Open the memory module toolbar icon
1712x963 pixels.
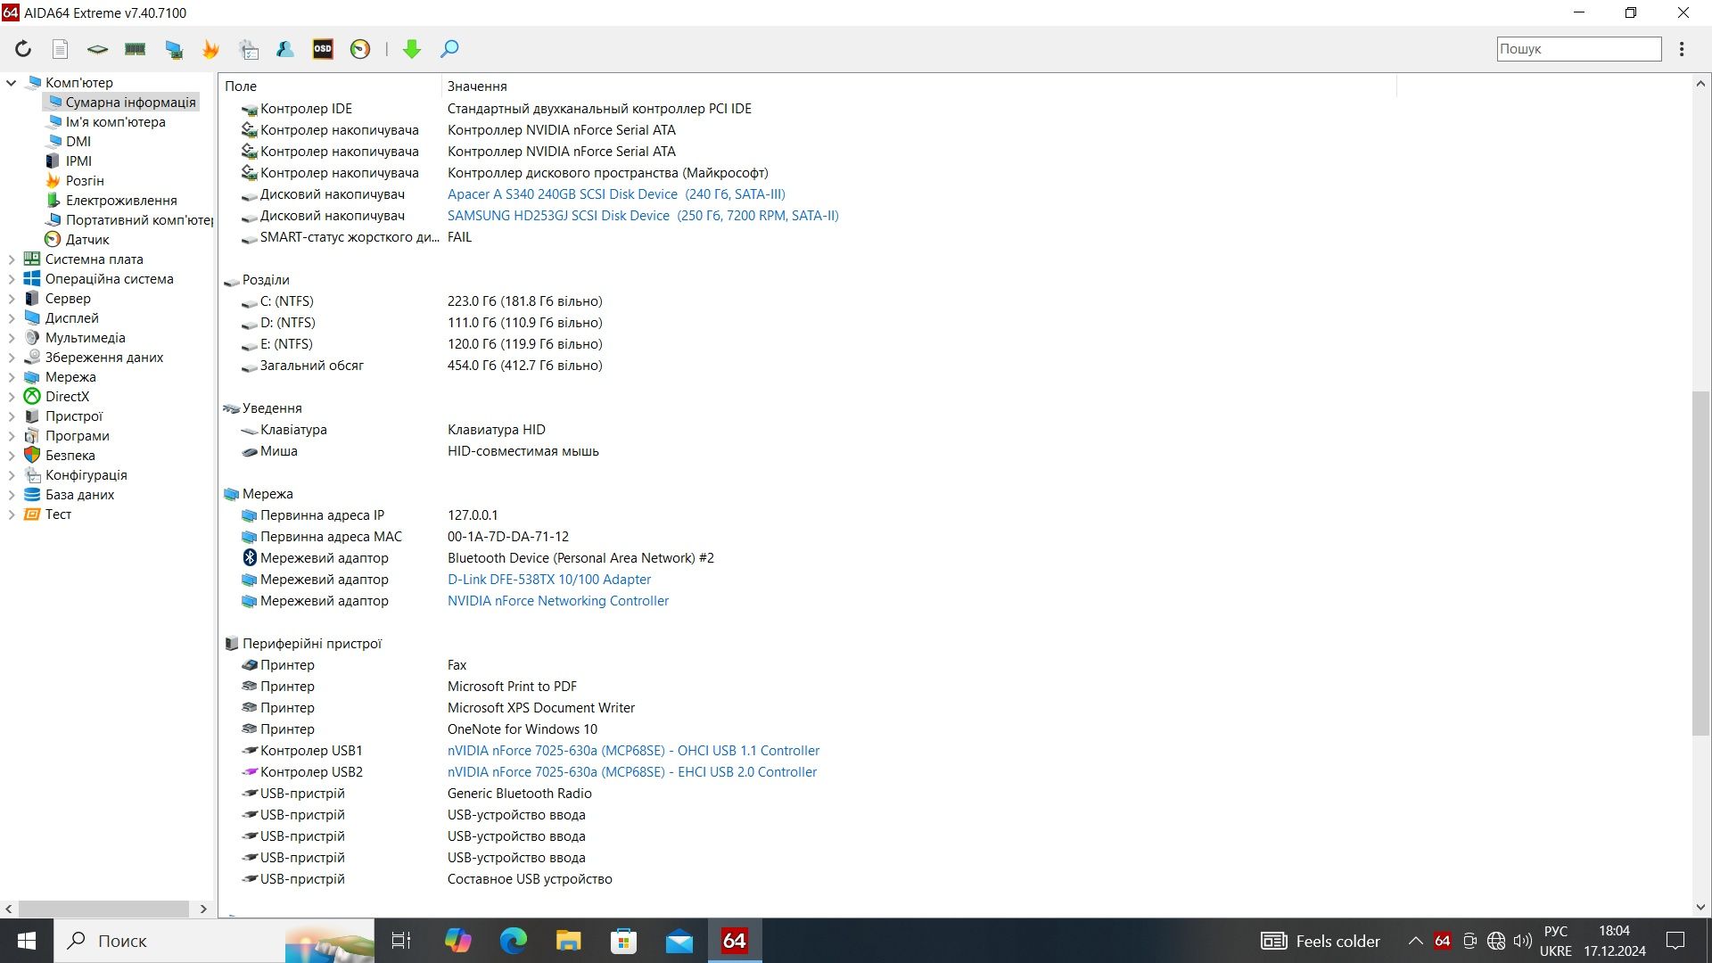pos(135,49)
